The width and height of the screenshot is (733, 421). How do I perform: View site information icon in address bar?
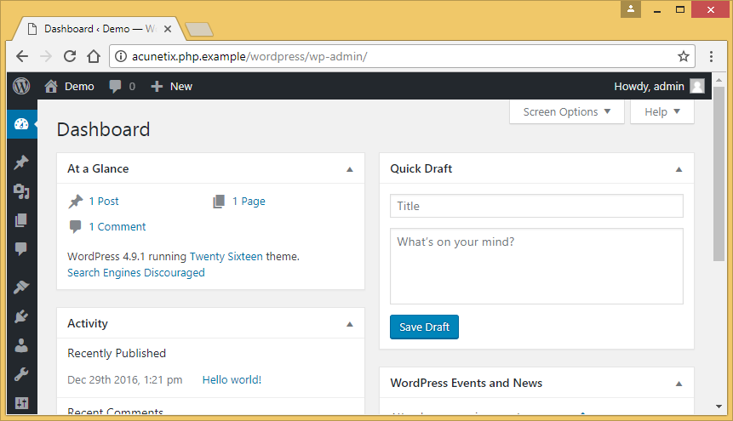[x=121, y=56]
